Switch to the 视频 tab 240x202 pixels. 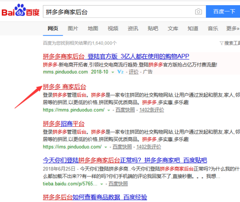click(113, 28)
